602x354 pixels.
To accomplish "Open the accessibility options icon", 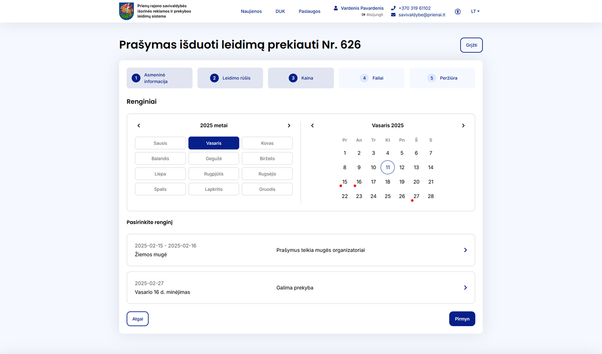I will click(x=458, y=11).
